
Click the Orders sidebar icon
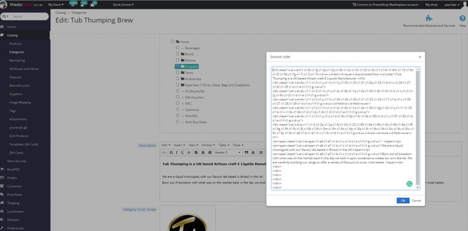pyautogui.click(x=2, y=178)
